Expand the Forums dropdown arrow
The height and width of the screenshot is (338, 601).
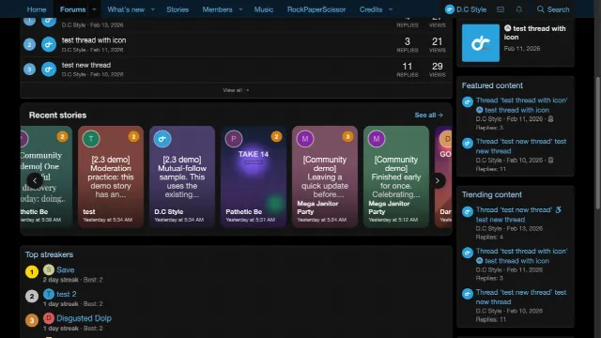point(94,9)
